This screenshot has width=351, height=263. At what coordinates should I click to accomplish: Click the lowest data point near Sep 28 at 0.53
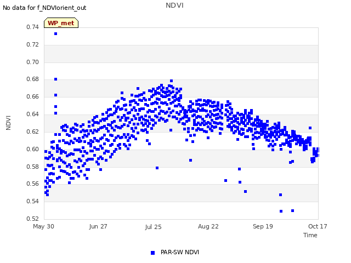point(281,211)
